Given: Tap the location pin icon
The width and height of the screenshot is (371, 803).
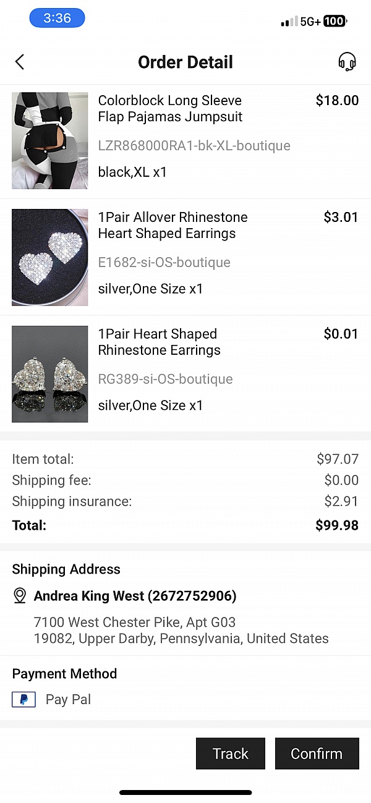Looking at the screenshot, I should [x=20, y=596].
